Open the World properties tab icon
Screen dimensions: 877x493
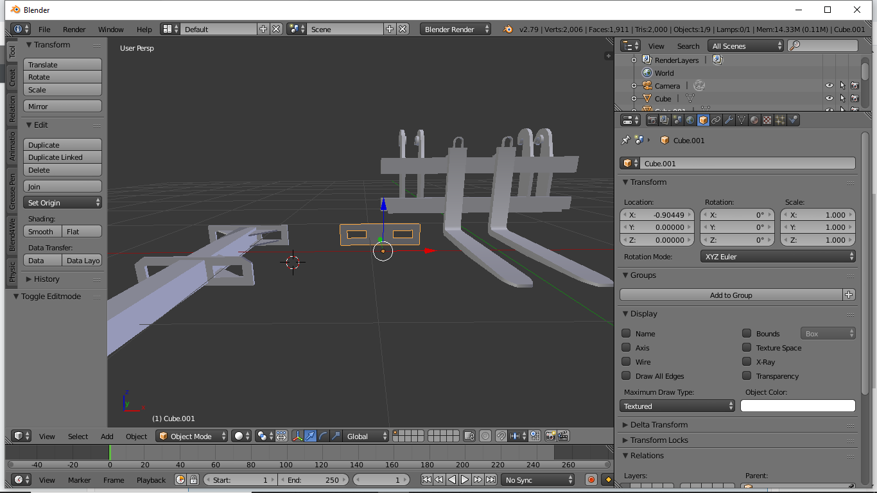690,120
